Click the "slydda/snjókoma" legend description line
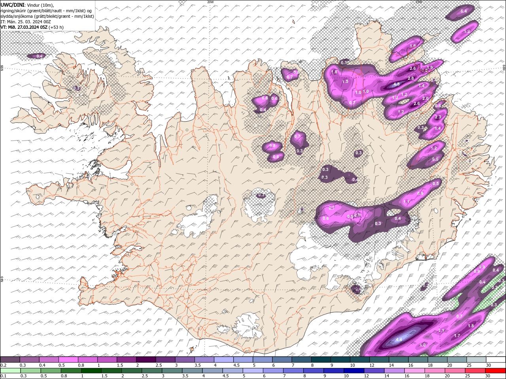This screenshot has height=379, width=506. [x=47, y=16]
